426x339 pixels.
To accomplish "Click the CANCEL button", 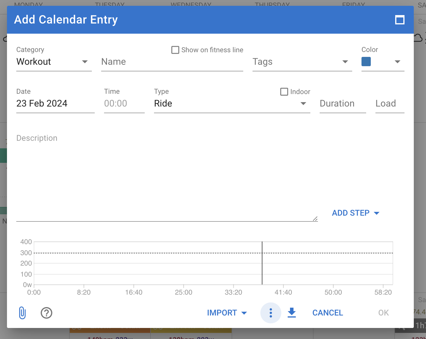I will pyautogui.click(x=327, y=313).
